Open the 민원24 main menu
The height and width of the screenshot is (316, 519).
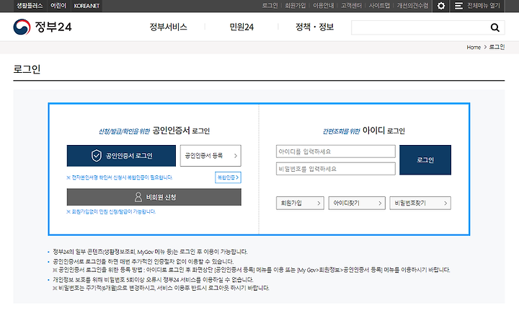coord(241,27)
